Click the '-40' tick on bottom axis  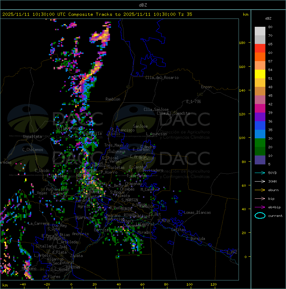click(23, 285)
